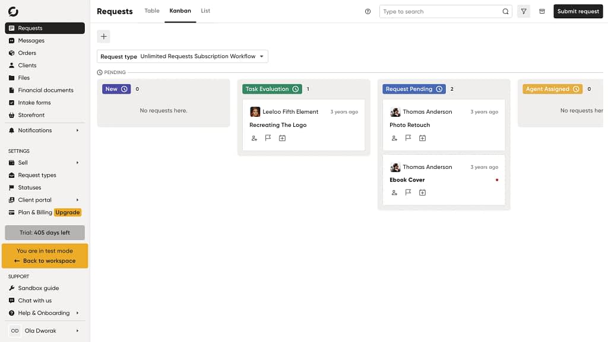Open Messages in the sidebar

click(x=45, y=41)
